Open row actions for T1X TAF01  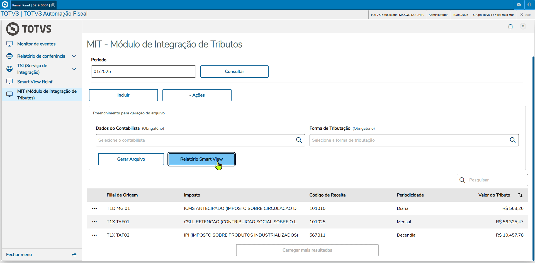click(x=94, y=222)
